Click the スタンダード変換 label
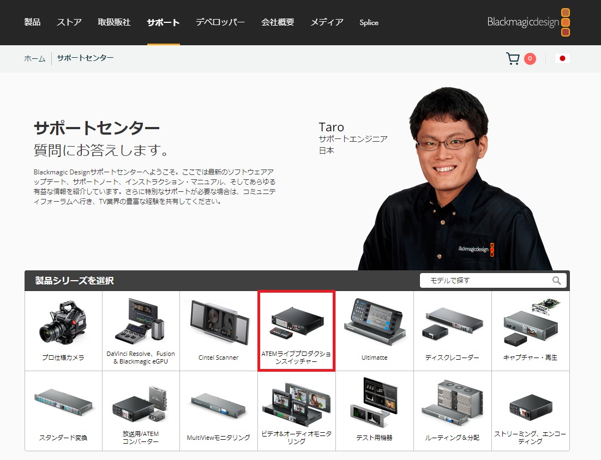 pos(63,438)
